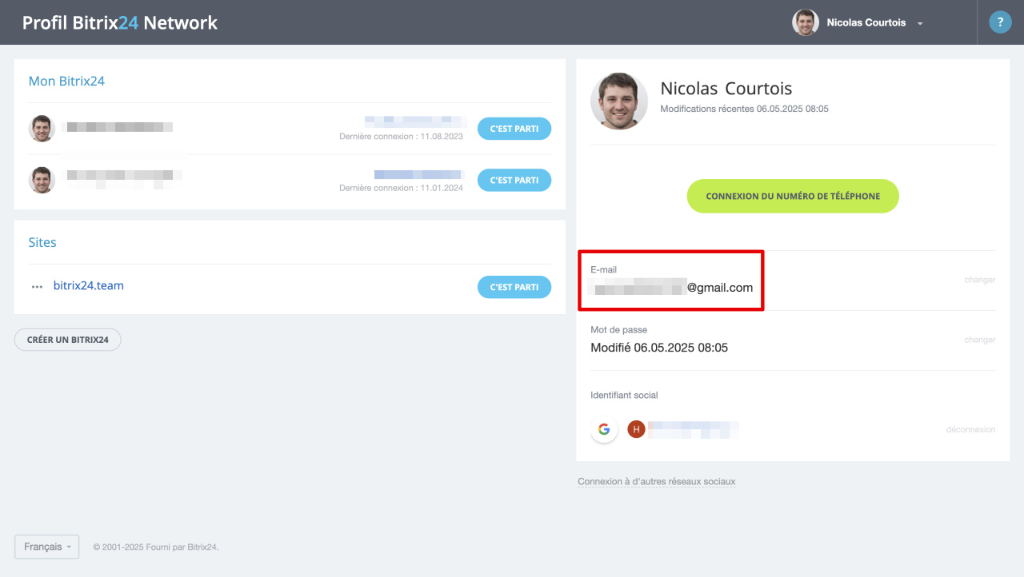The height and width of the screenshot is (577, 1024).
Task: Click C'EST PARTI for the 11.08.2023 account
Action: point(514,129)
